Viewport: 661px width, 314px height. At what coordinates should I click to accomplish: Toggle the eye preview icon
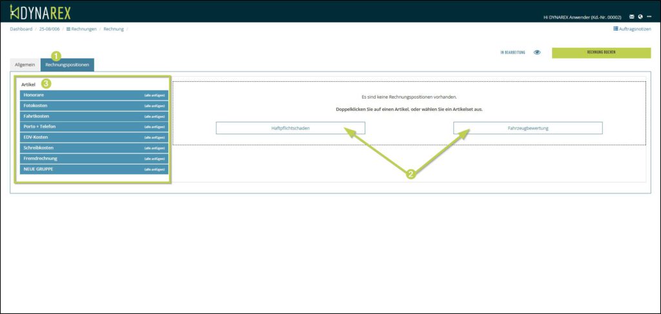click(537, 52)
